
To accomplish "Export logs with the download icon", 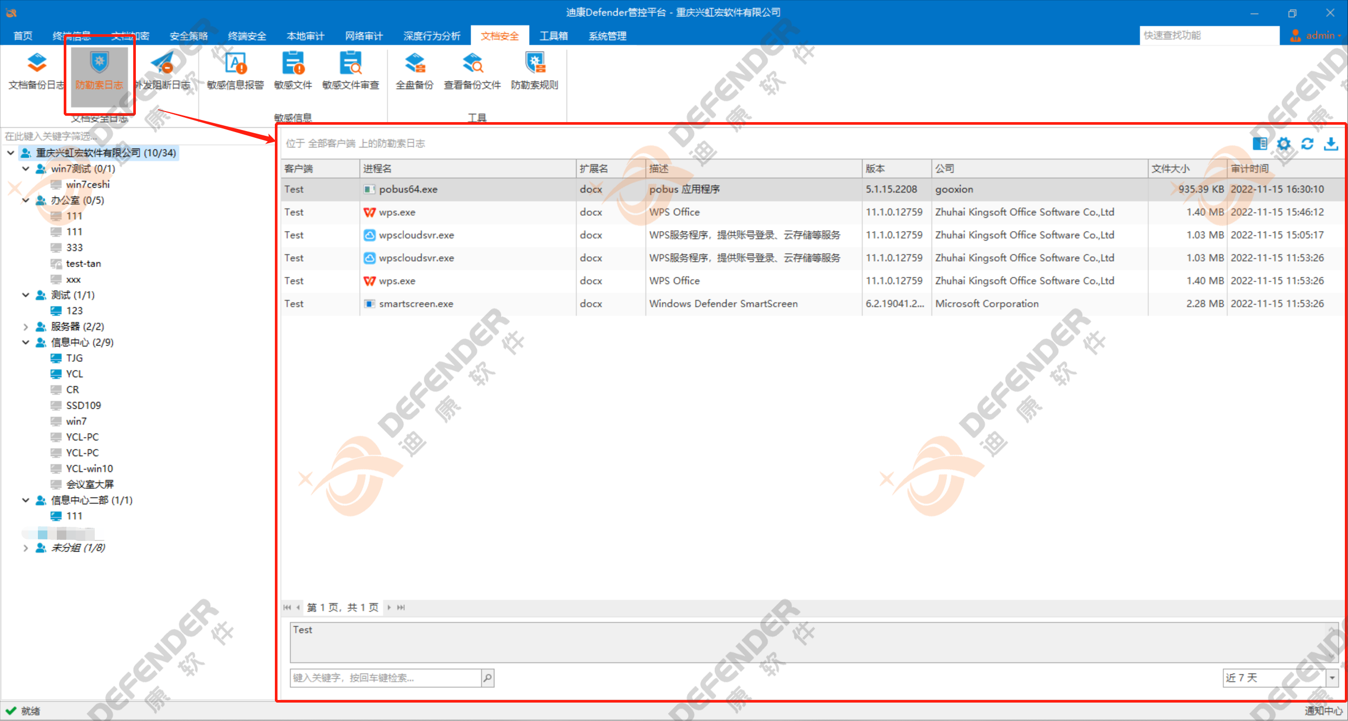I will coord(1331,144).
